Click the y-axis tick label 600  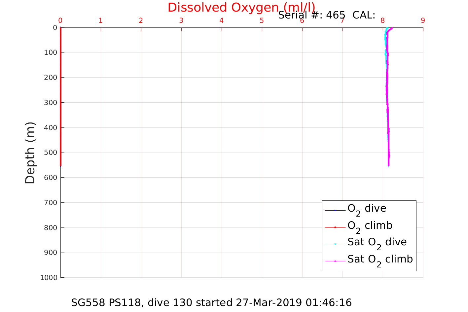[x=51, y=178]
